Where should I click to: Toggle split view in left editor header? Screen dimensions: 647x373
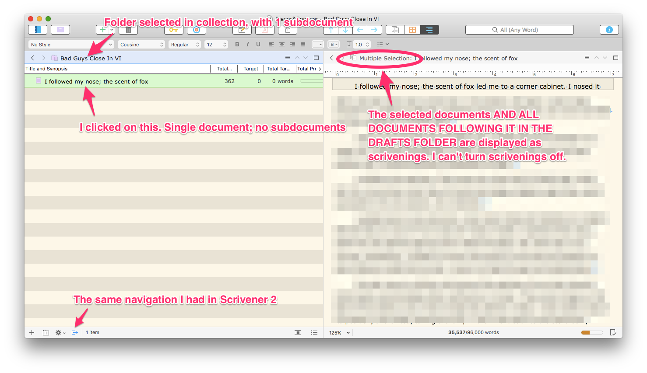pos(316,58)
